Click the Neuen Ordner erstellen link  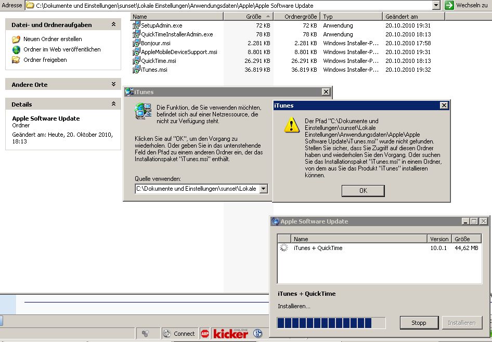click(53, 39)
